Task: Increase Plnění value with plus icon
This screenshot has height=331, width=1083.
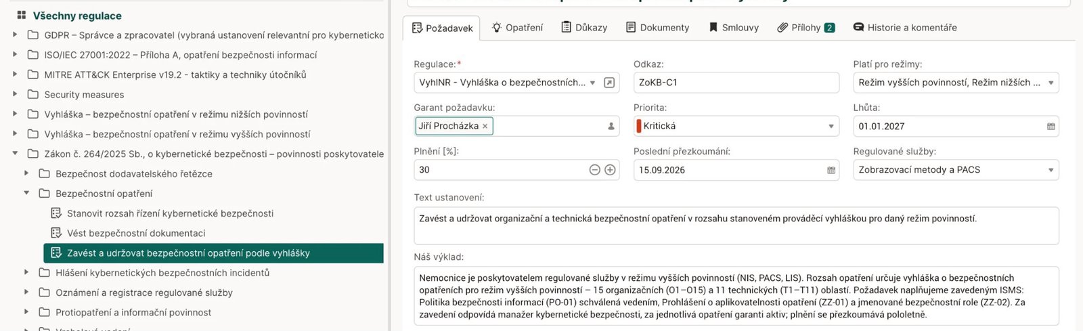Action: click(610, 170)
